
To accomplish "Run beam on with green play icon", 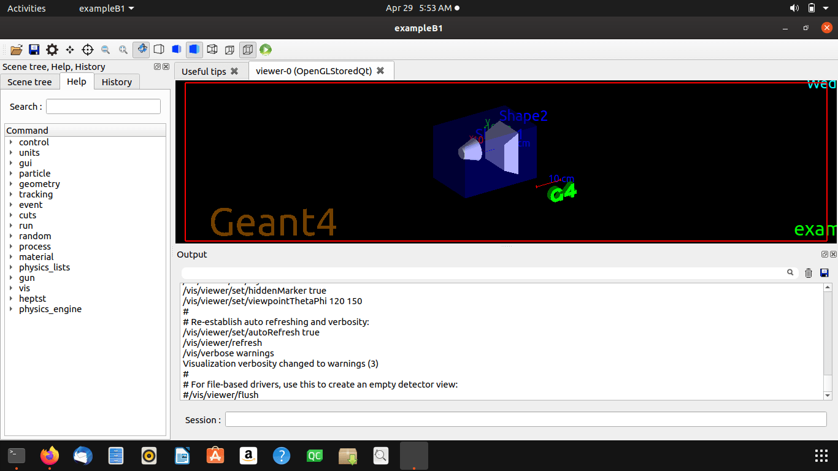I will click(x=264, y=50).
